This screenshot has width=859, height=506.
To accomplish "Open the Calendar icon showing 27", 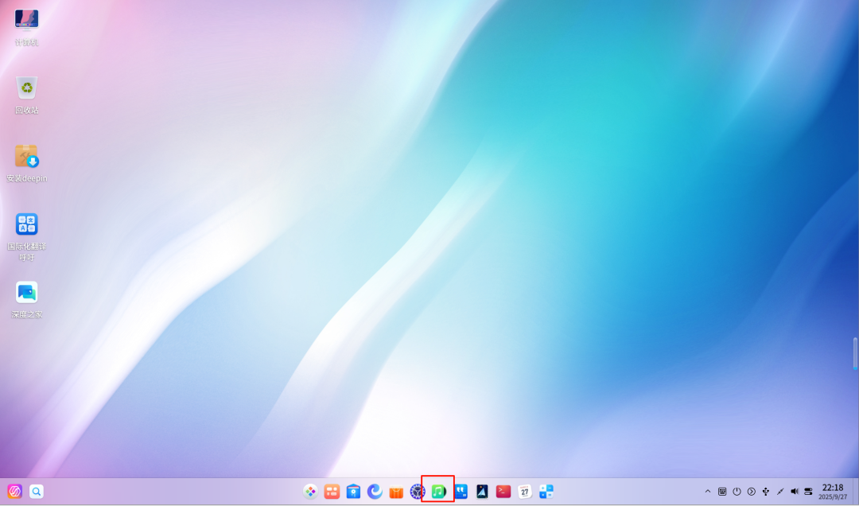I will (525, 492).
